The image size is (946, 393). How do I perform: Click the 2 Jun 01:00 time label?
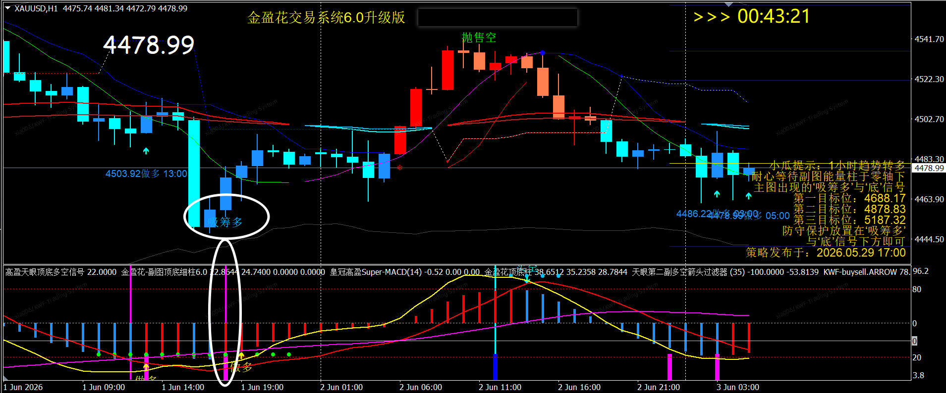(341, 387)
